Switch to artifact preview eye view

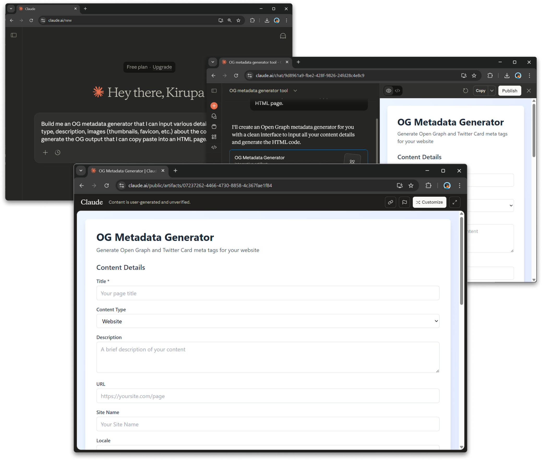[x=388, y=90]
